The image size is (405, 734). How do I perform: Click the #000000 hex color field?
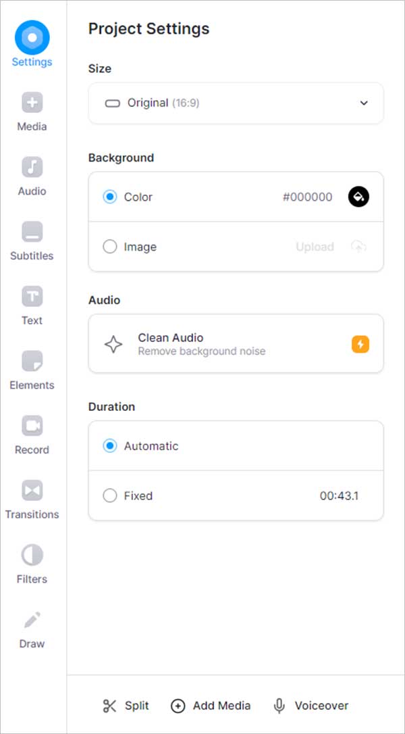coord(307,197)
